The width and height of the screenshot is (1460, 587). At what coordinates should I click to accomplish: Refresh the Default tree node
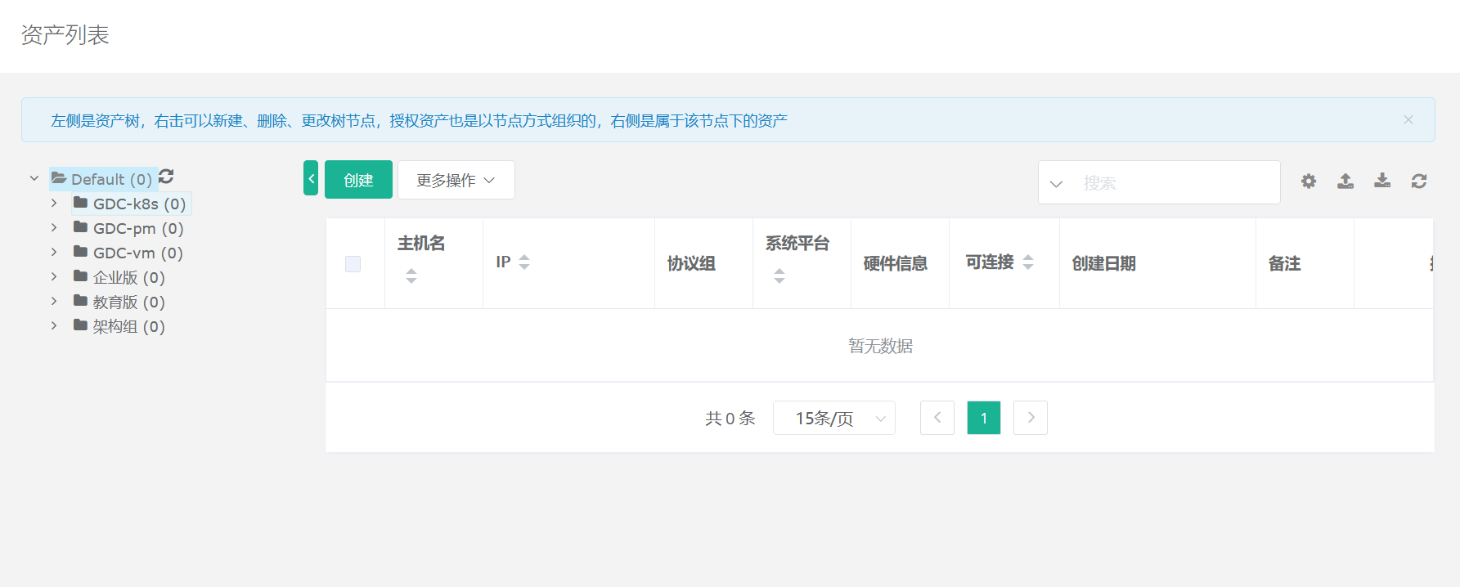(x=166, y=177)
